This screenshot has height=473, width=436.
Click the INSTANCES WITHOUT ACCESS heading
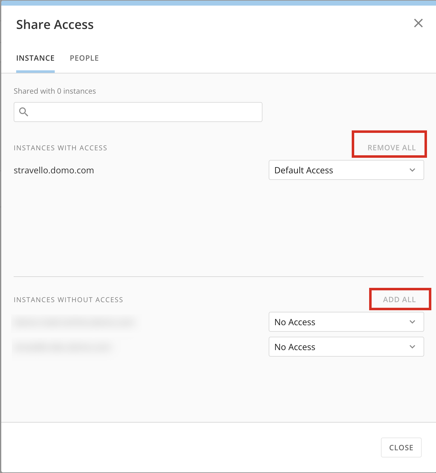pyautogui.click(x=68, y=300)
